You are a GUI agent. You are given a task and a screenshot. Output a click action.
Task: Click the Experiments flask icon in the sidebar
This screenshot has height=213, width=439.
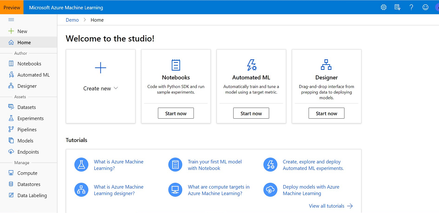pyautogui.click(x=11, y=118)
